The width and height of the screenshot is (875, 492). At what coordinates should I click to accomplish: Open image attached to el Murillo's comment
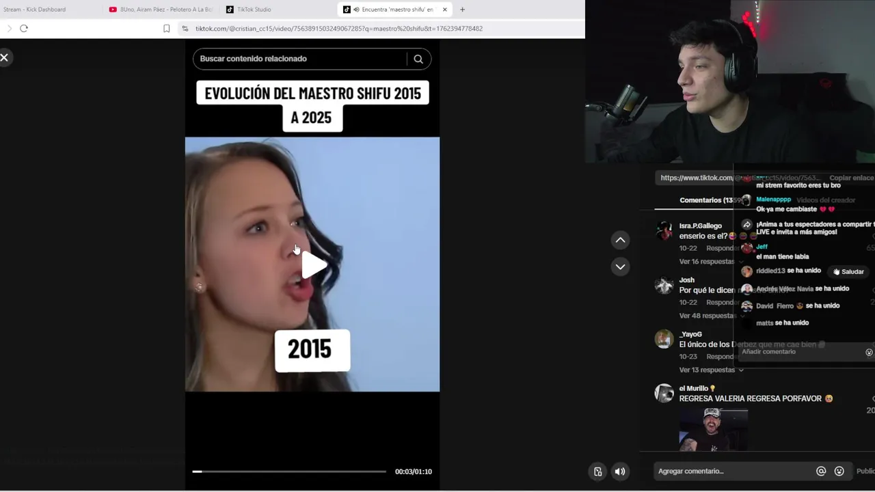coord(713,429)
